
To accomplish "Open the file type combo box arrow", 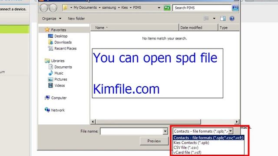I will click(231, 131).
